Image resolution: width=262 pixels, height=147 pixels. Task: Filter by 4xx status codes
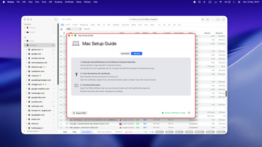pos(174,25)
